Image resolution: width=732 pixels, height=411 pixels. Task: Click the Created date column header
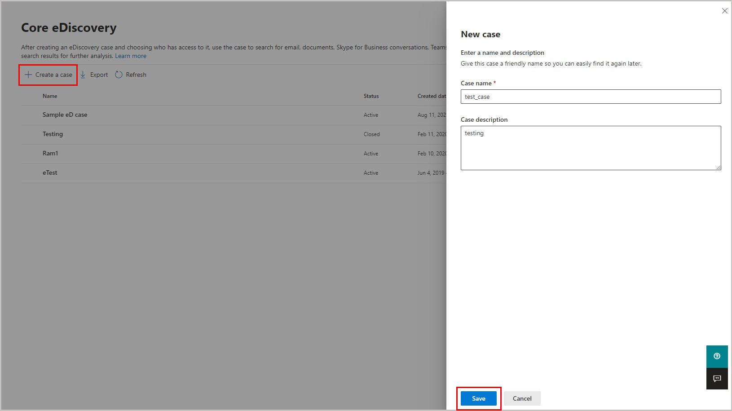(431, 96)
